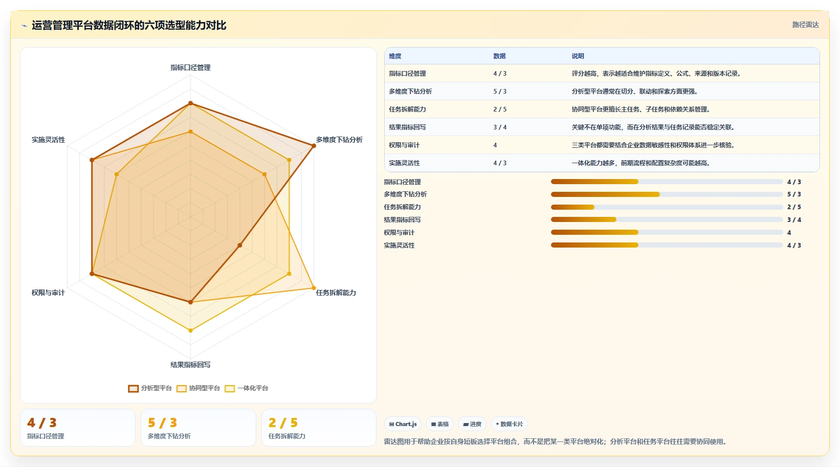This screenshot has height=467, width=840.
Task: Click the 实施灵活性 progress bar
Action: [x=667, y=245]
